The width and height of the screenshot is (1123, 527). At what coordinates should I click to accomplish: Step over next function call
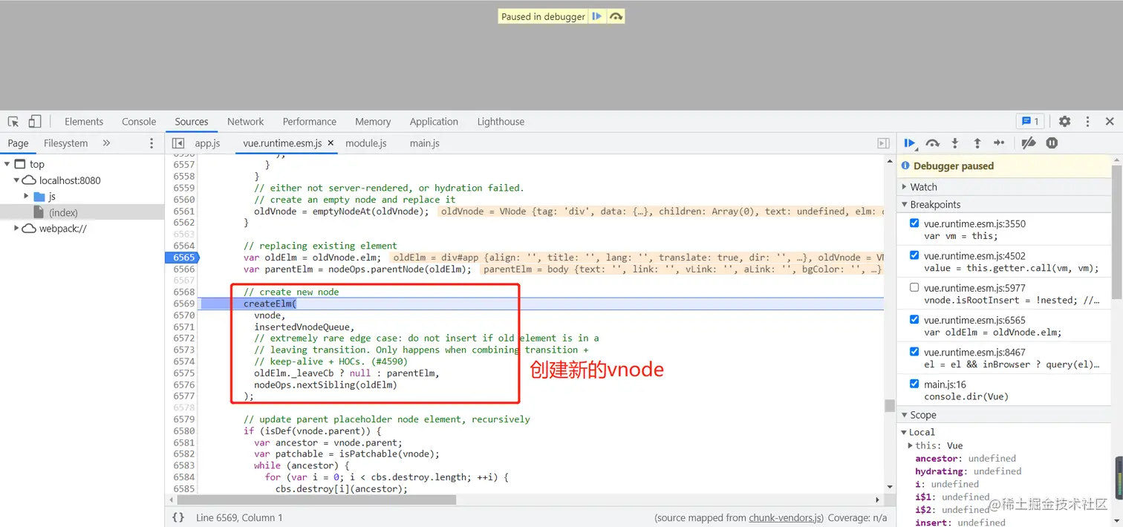coord(933,143)
